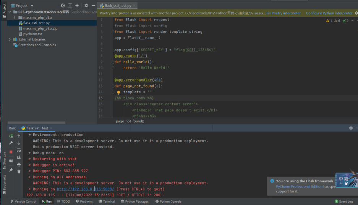Viewport: 358px width, 205px height.
Task: Open the Event Log
Action: [x=343, y=202]
